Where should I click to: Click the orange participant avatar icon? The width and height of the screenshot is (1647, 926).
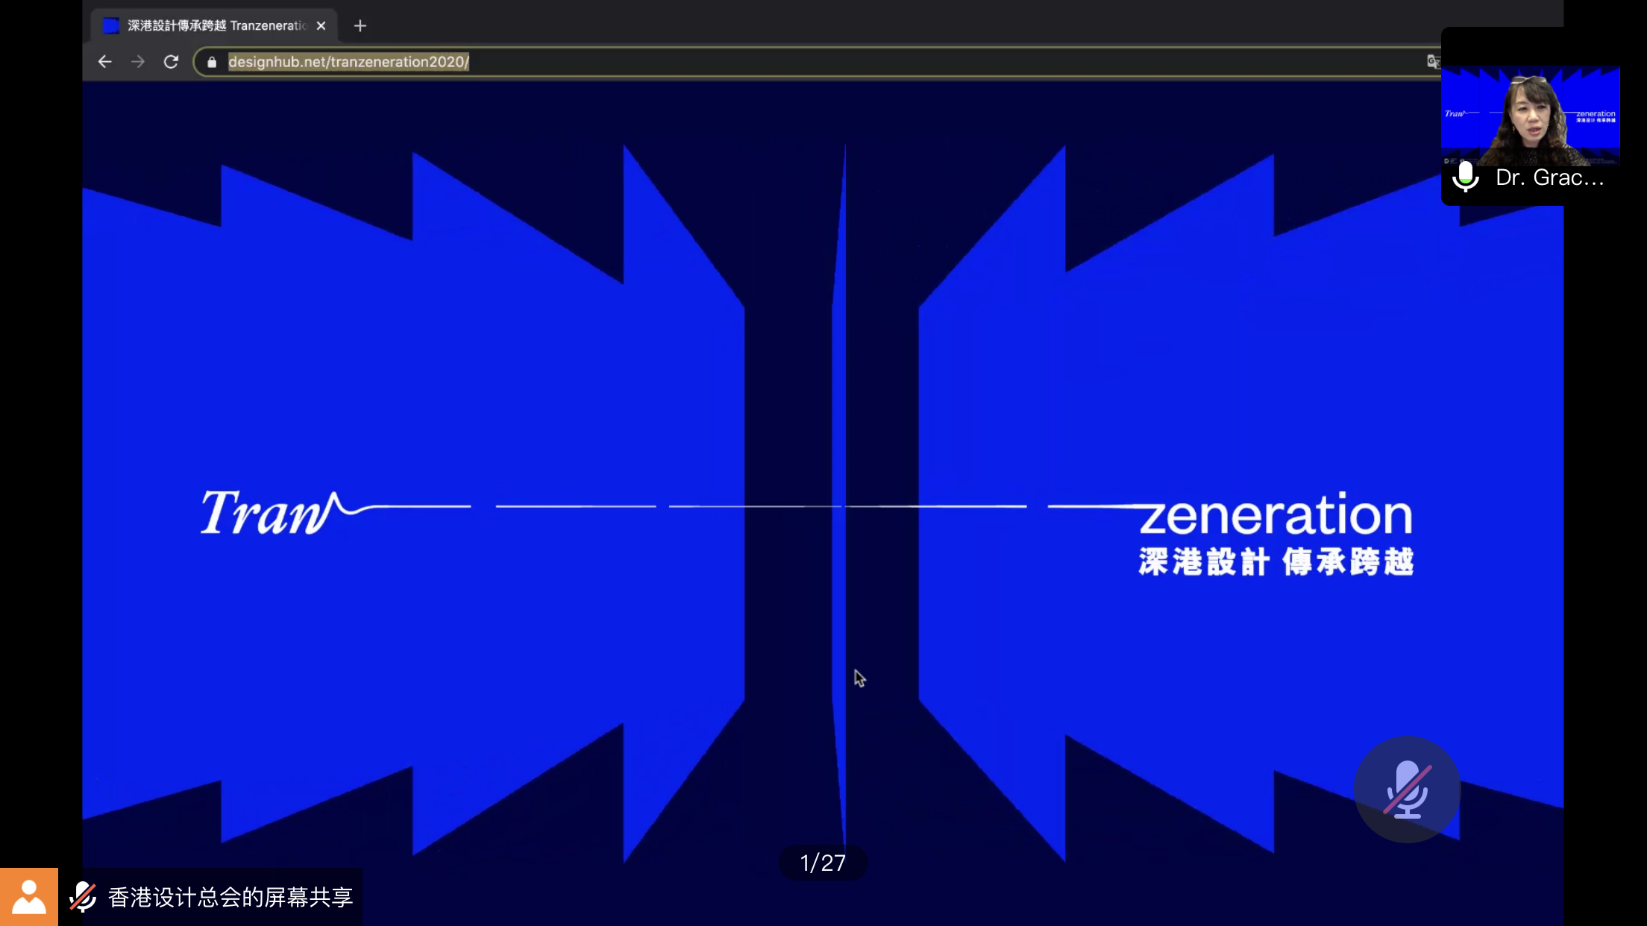(29, 896)
